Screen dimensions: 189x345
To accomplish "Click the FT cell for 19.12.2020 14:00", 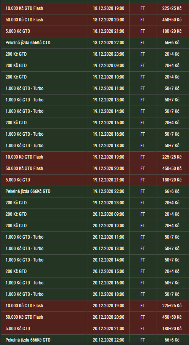I will pos(143,111).
